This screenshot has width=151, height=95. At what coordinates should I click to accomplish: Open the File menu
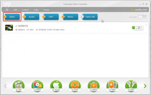click(x=7, y=10)
